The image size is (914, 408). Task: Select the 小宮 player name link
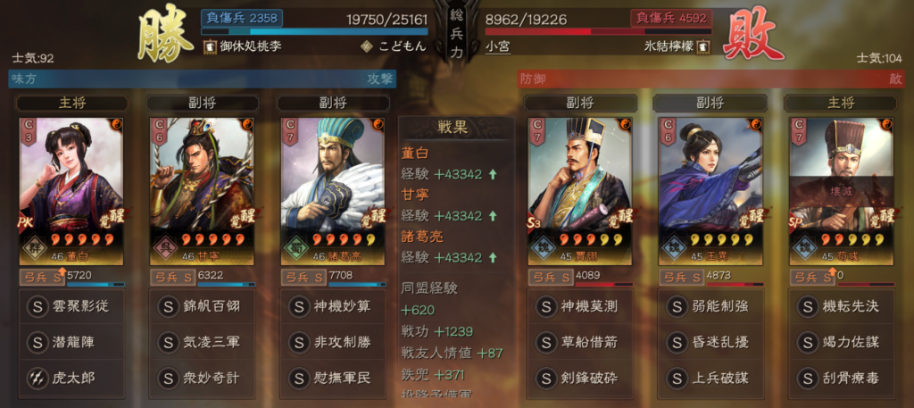pyautogui.click(x=498, y=46)
